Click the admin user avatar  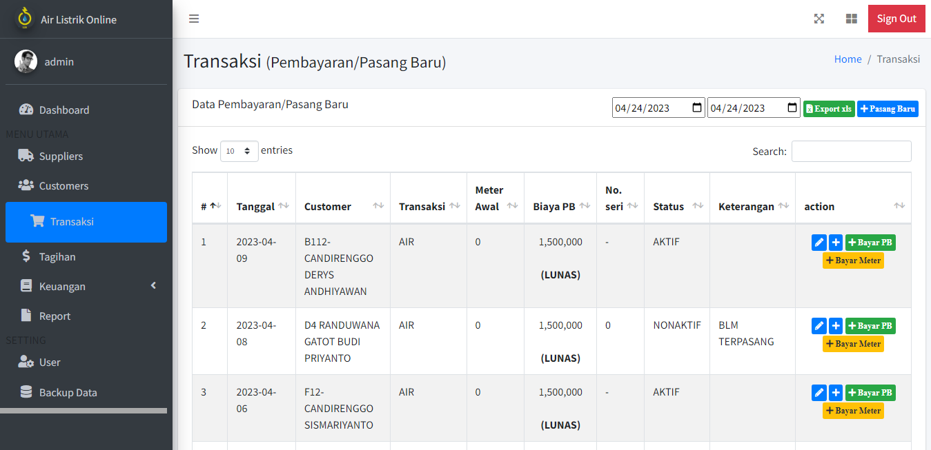coord(26,61)
